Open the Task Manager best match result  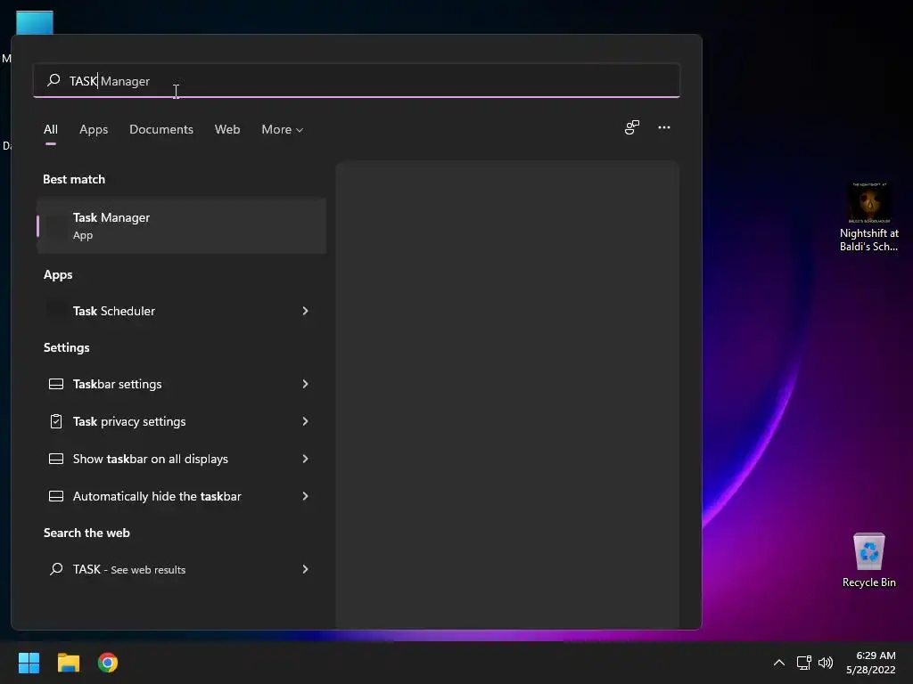pyautogui.click(x=181, y=225)
